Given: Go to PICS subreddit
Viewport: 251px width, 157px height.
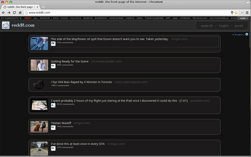Looking at the screenshot, I should [56, 18].
